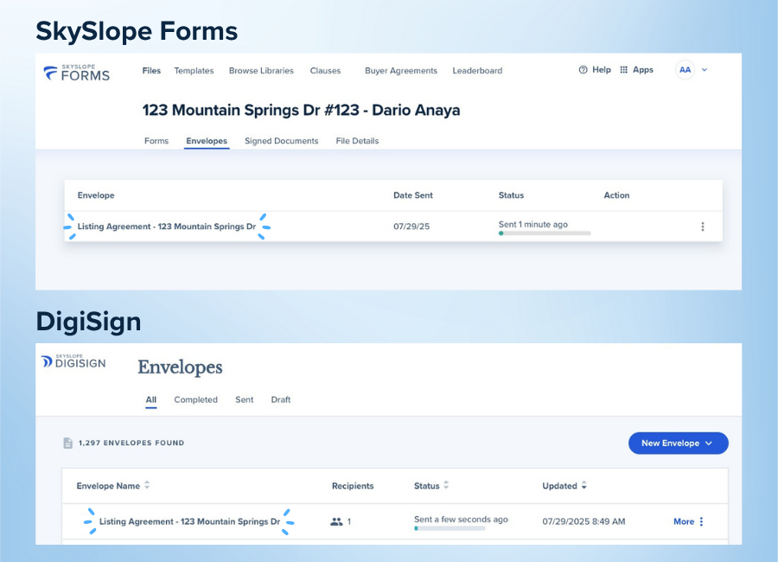778x562 pixels.
Task: Open the Leaderboard nav item
Action: [x=477, y=71]
